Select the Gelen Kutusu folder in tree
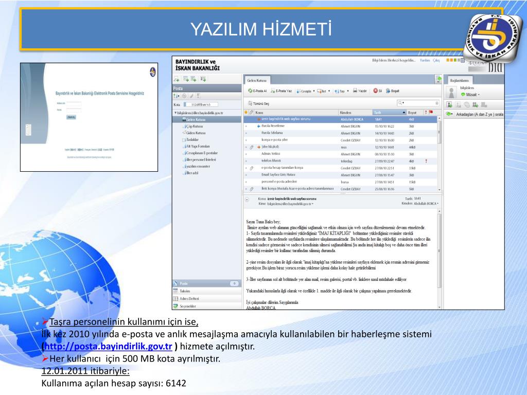Screen dimensions: 527x395 (x=207, y=119)
